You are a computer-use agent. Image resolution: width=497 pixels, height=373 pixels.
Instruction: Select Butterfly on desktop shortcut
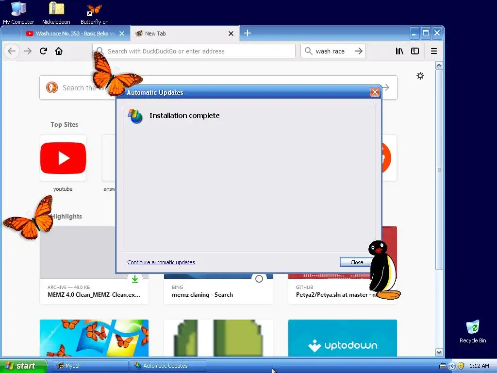95,13
